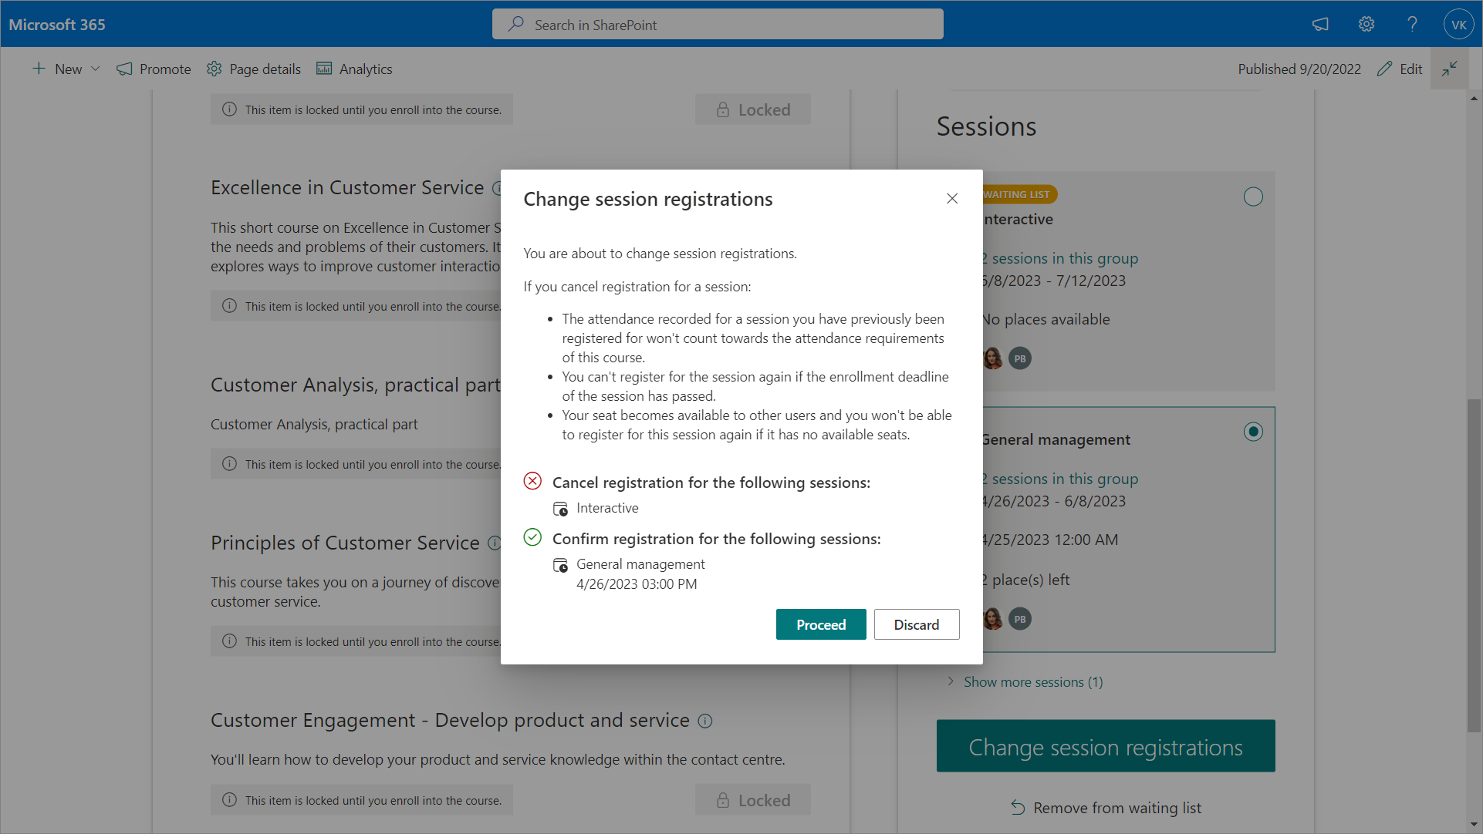1483x834 pixels.
Task: Expand Show more sessions (1)
Action: click(x=1032, y=682)
